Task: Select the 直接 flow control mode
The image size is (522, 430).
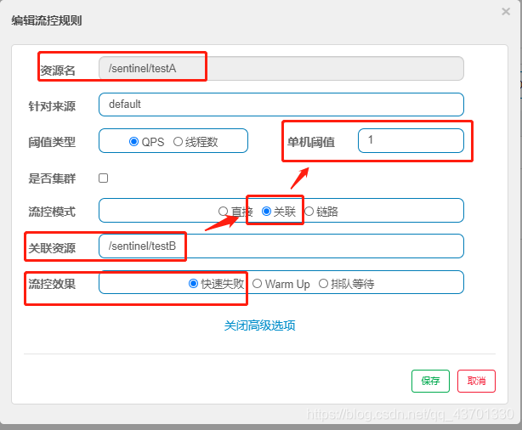Action: tap(223, 212)
